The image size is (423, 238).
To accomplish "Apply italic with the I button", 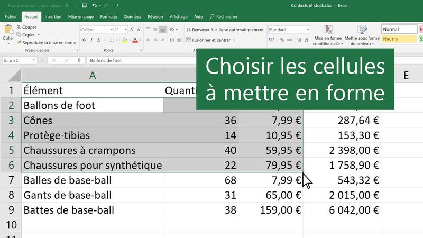I will 91,40.
